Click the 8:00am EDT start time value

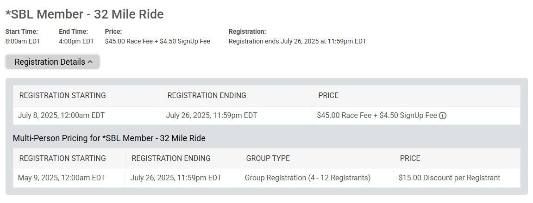[23, 42]
